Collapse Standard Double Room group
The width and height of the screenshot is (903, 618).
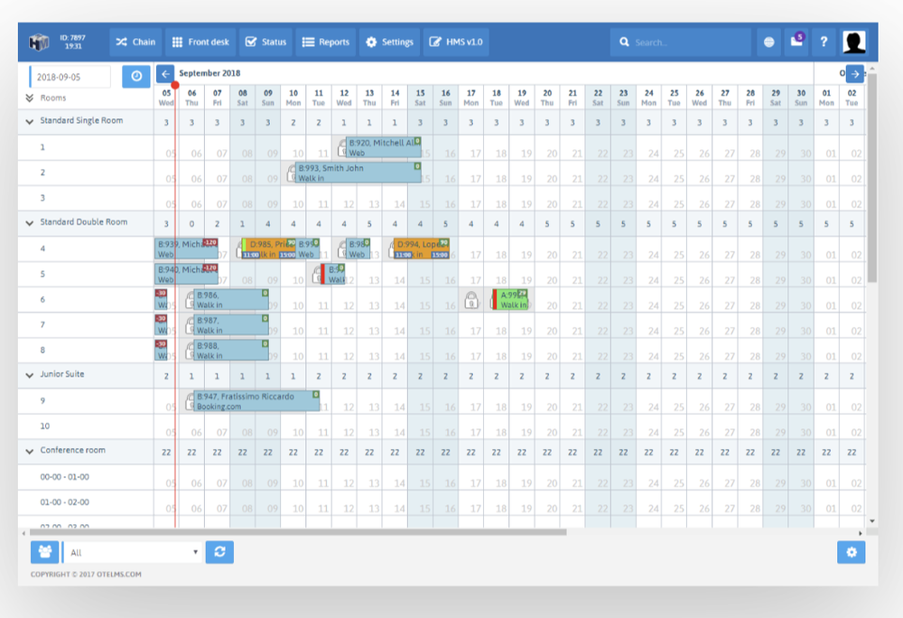coord(30,223)
